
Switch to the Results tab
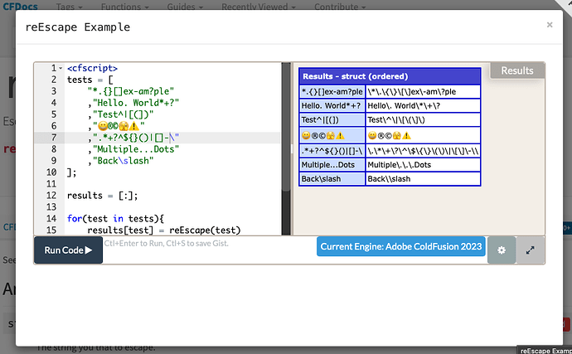[x=517, y=70]
